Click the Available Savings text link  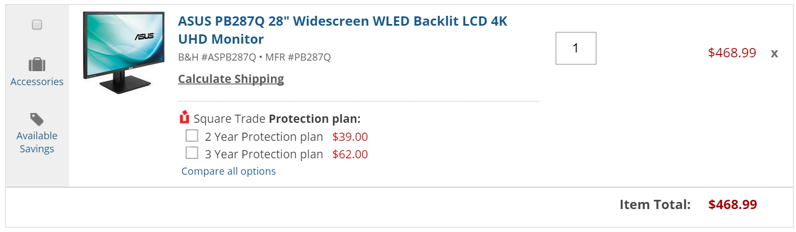[37, 142]
